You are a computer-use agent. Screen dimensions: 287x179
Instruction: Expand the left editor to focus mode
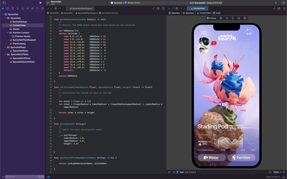52,9
